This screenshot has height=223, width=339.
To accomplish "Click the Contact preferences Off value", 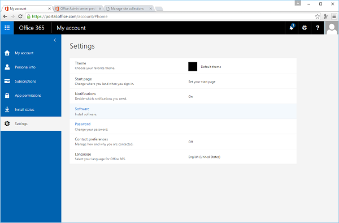I will coord(190,142).
